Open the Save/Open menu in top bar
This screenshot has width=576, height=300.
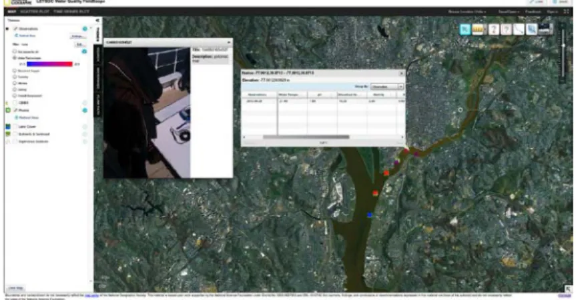[509, 12]
